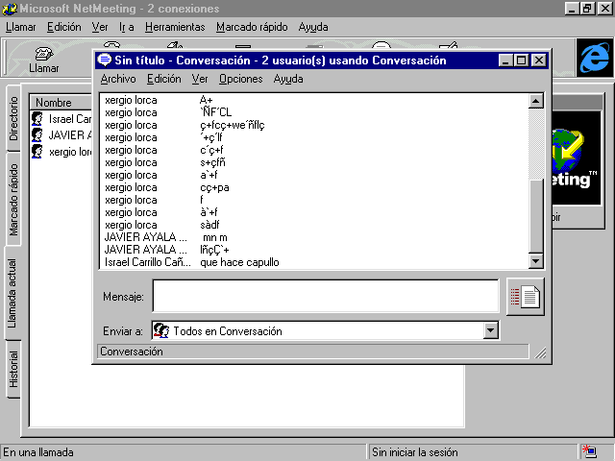Click the person icon next to xergio lor
The image size is (615, 461).
(37, 152)
